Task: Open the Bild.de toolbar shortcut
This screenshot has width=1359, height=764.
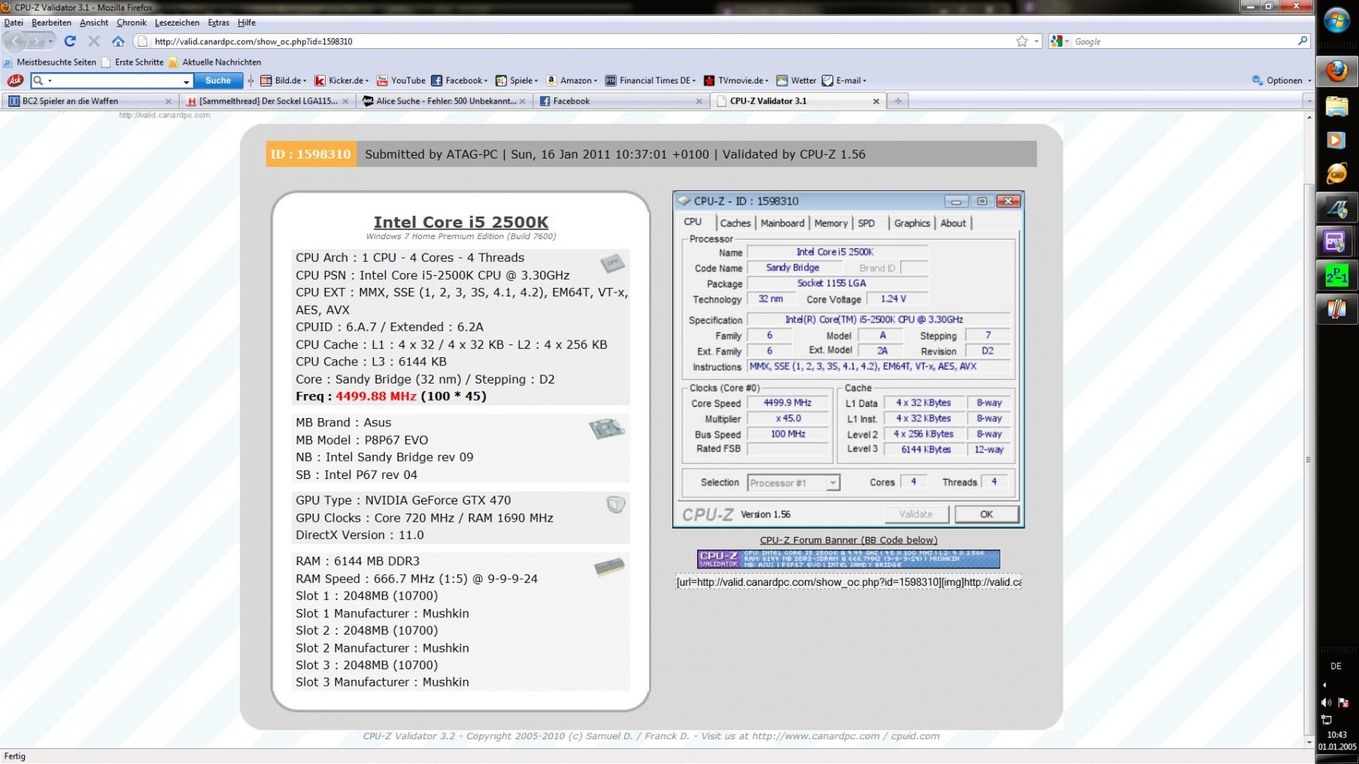Action: click(x=284, y=80)
